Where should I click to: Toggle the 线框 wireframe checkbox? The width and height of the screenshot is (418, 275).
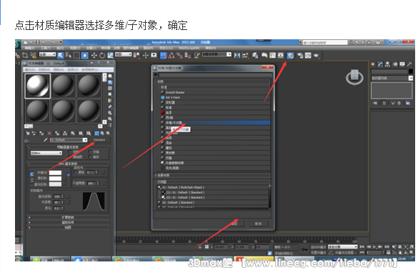point(70,151)
